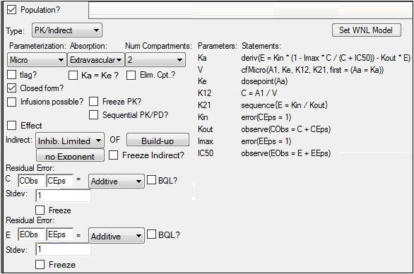The image size is (414, 274).
Task: Open the Num Compartments dropdown
Action: click(x=155, y=60)
